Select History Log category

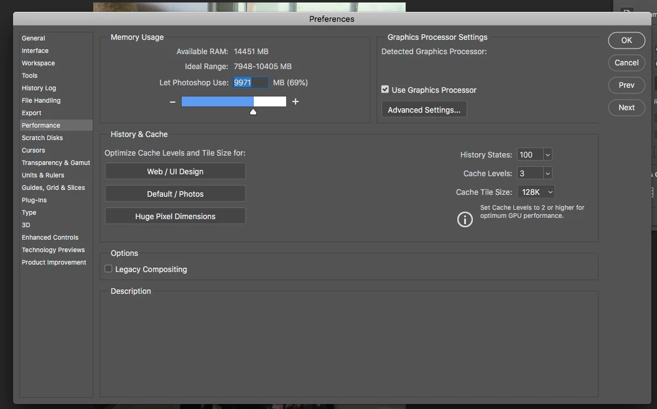39,88
